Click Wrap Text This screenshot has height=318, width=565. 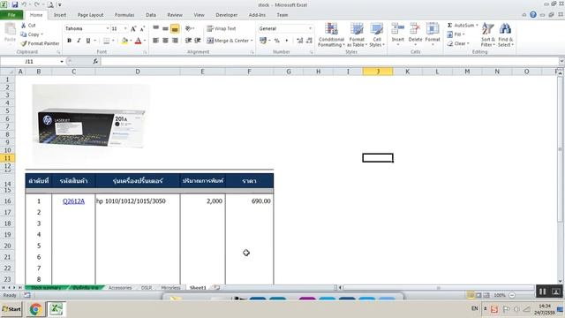pyautogui.click(x=222, y=28)
